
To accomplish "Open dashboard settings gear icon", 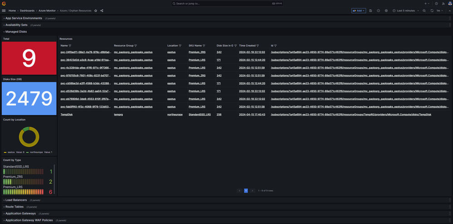I will tap(386, 11).
